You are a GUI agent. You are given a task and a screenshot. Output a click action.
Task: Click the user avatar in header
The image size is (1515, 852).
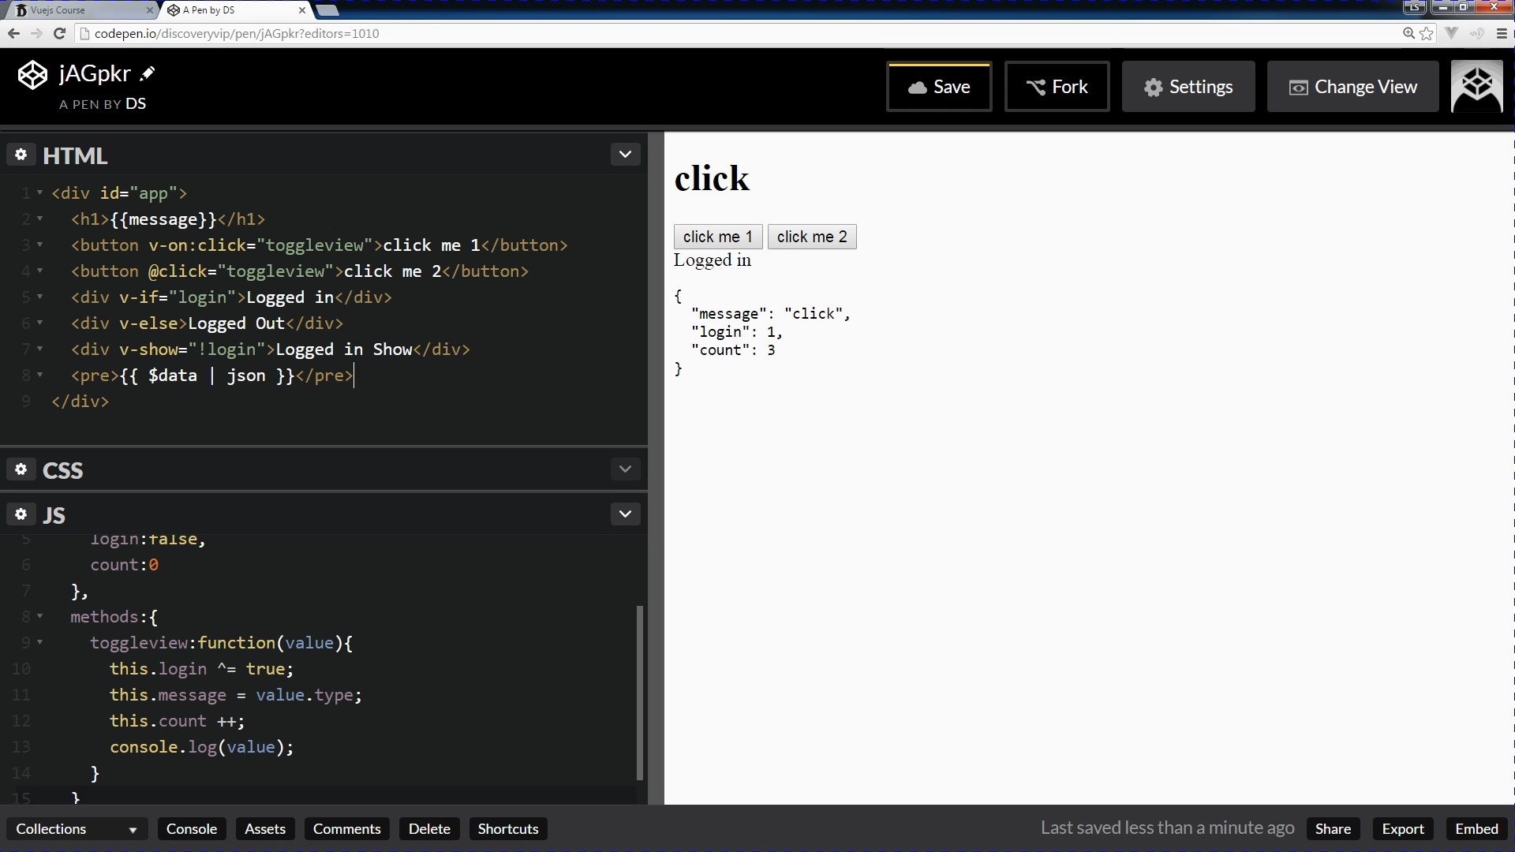click(1476, 87)
